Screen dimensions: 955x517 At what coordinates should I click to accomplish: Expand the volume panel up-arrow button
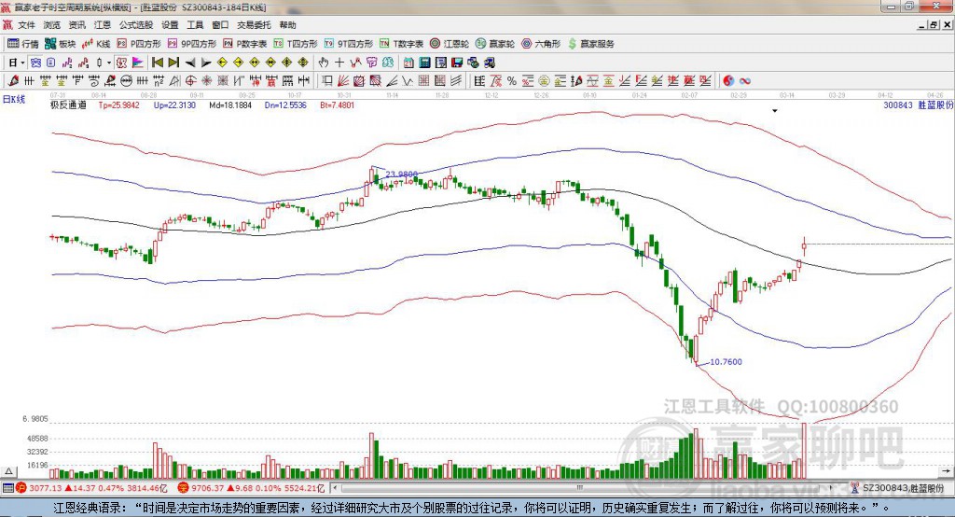8,471
